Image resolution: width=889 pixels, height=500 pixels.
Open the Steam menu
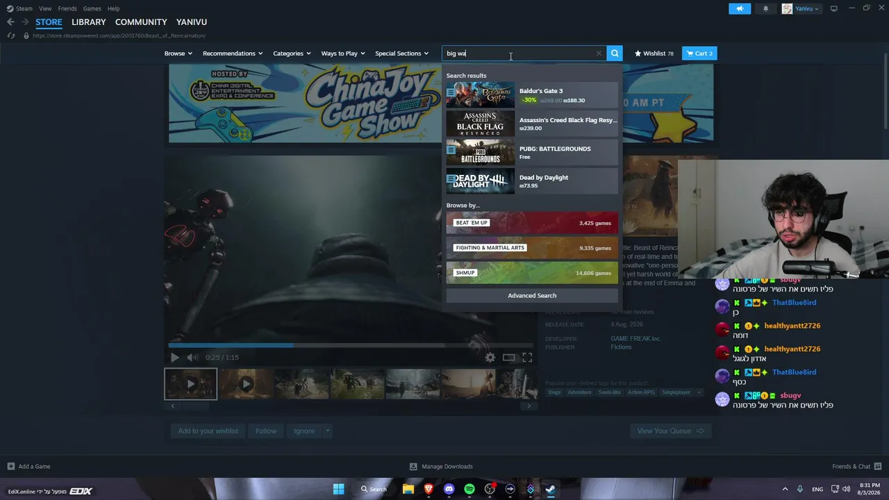pyautogui.click(x=19, y=8)
